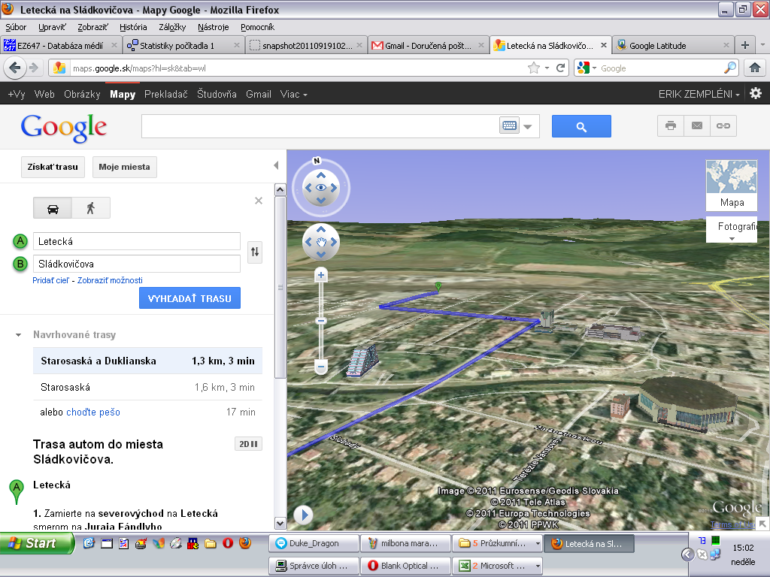
Task: Zoom out on the map
Action: click(320, 367)
